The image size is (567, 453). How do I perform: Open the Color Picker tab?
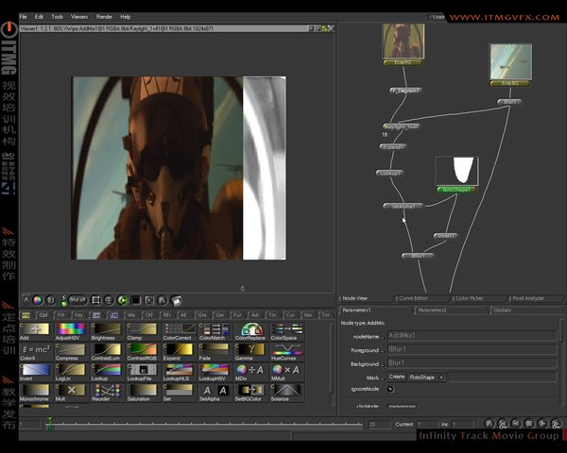[x=467, y=298]
